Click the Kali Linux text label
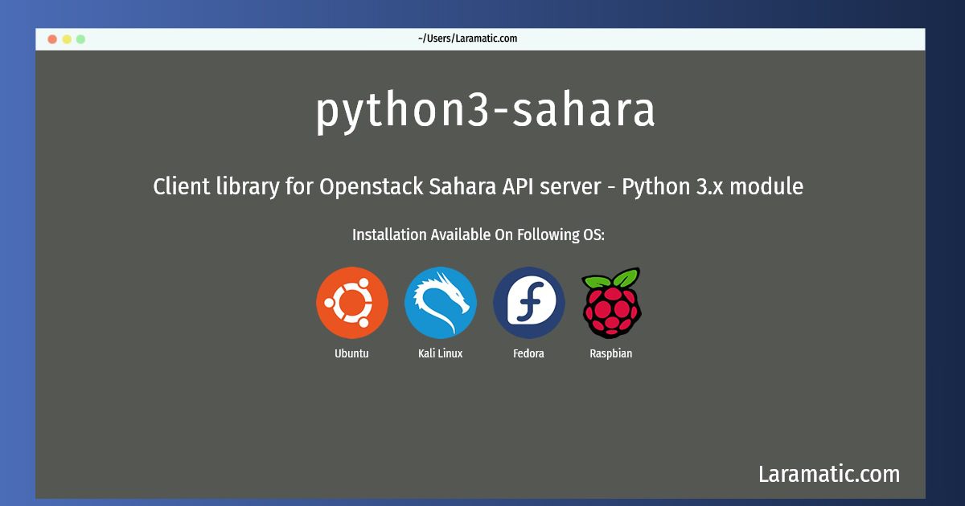Viewport: 965px width, 506px height. pos(441,353)
